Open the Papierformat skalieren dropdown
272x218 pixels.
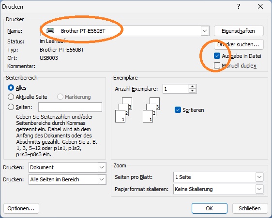coord(259,189)
